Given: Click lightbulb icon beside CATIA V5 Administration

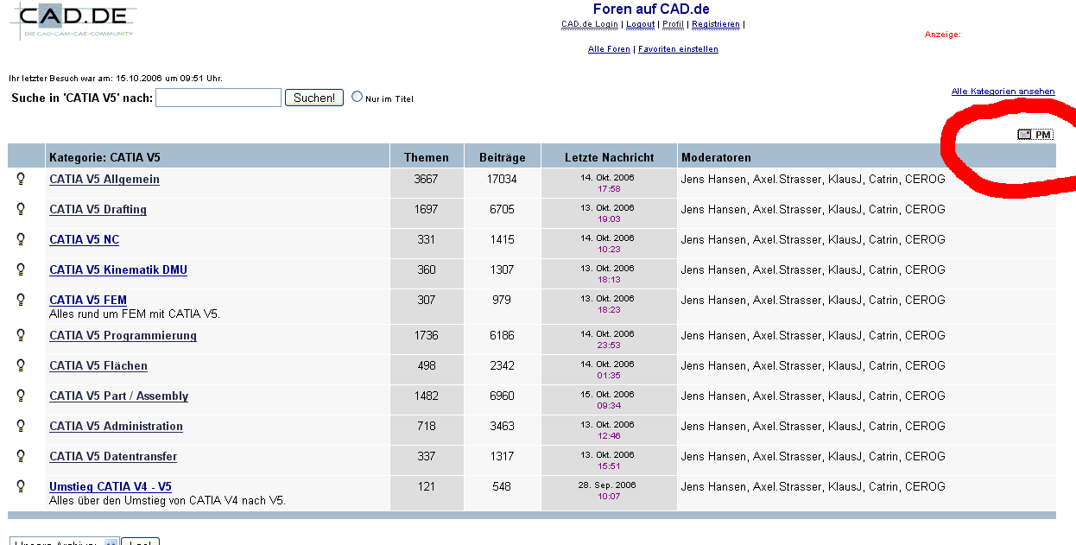Looking at the screenshot, I should click(x=21, y=426).
